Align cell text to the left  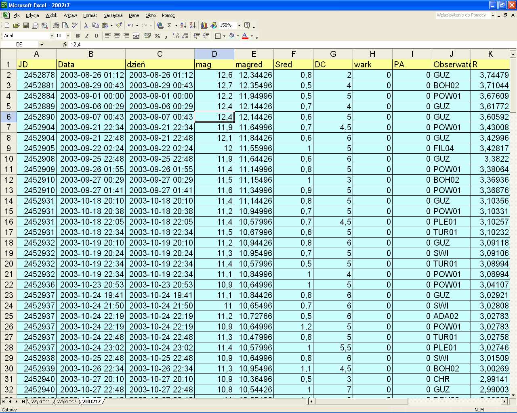[107, 36]
